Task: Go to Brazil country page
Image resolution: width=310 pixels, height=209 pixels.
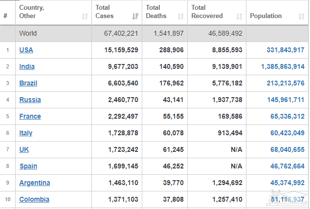Action: coord(28,83)
